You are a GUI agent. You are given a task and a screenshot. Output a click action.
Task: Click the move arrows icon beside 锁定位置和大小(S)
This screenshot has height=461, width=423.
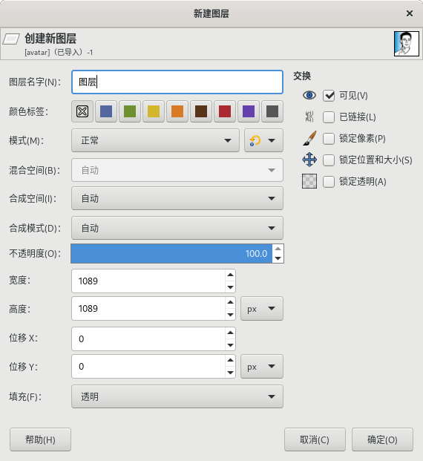click(309, 160)
